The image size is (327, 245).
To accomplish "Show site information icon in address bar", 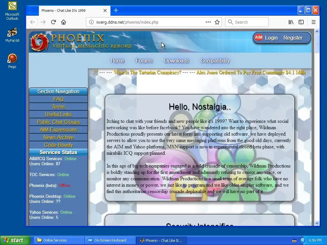I will 91,22.
